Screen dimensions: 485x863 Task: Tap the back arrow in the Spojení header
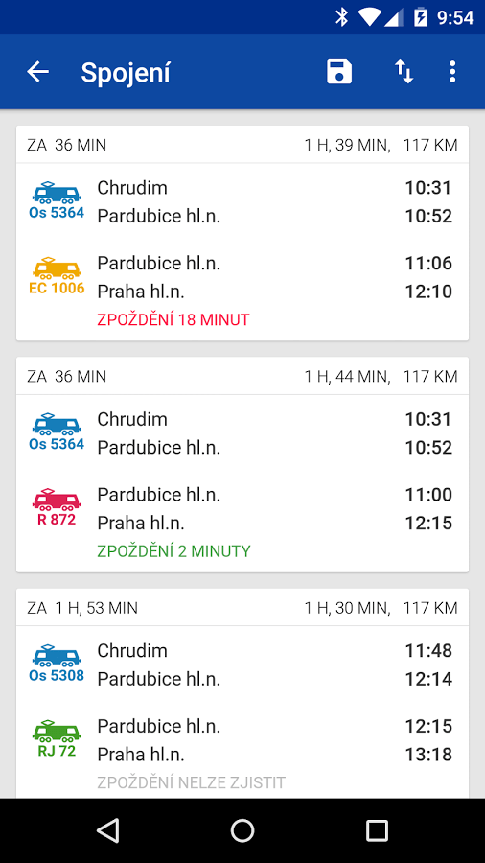[x=38, y=72]
